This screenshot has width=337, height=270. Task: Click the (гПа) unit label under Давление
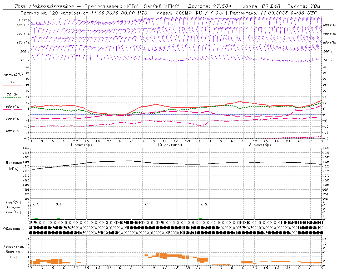pyautogui.click(x=13, y=169)
